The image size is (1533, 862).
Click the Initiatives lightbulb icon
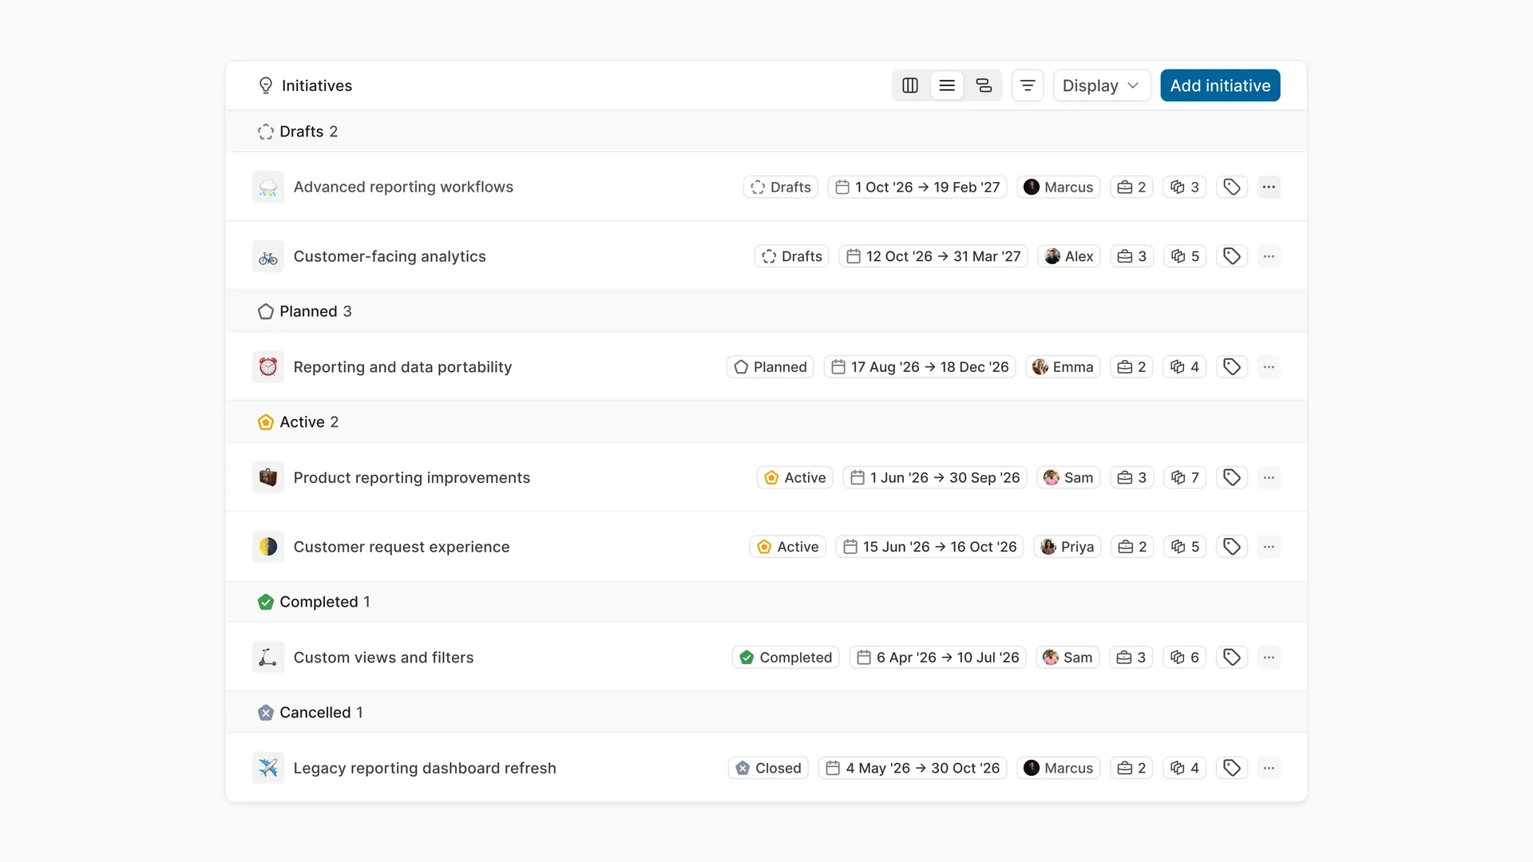pyautogui.click(x=266, y=85)
